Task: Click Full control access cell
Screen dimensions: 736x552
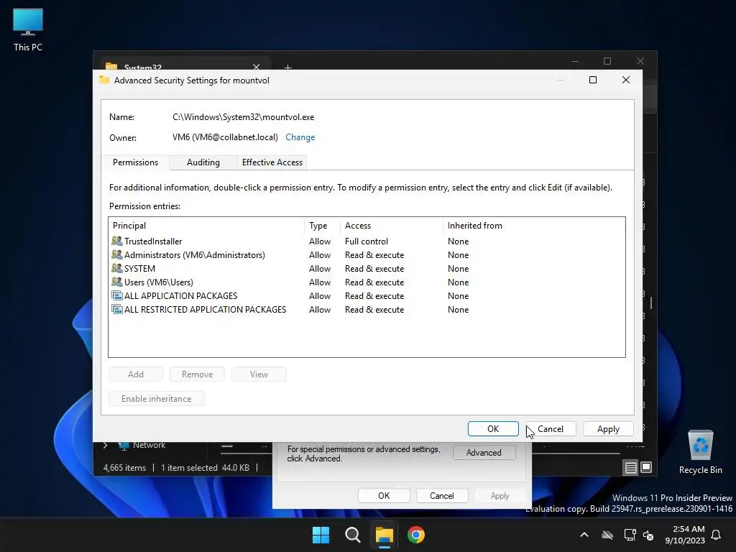Action: [367, 241]
